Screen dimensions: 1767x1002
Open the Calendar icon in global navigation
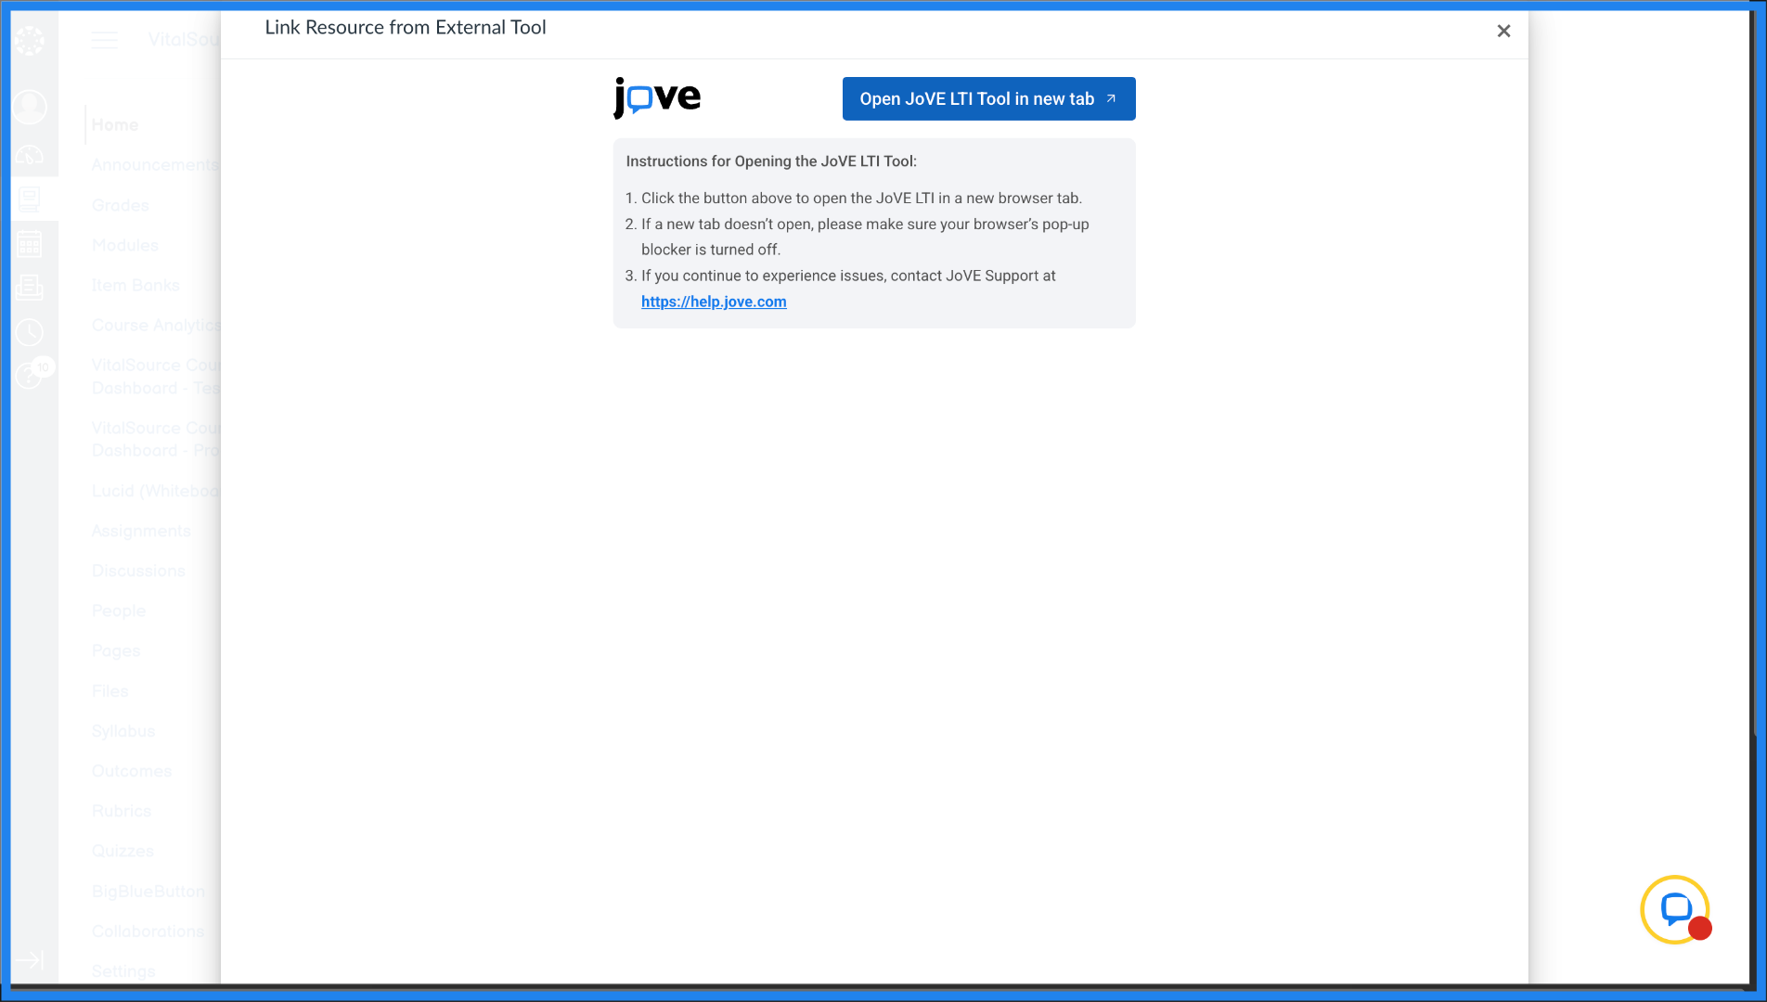tap(30, 244)
